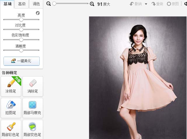This screenshot has width=187, height=139.
Task: Select the 抠图笔 cutout pen tool
Action: click(11, 108)
